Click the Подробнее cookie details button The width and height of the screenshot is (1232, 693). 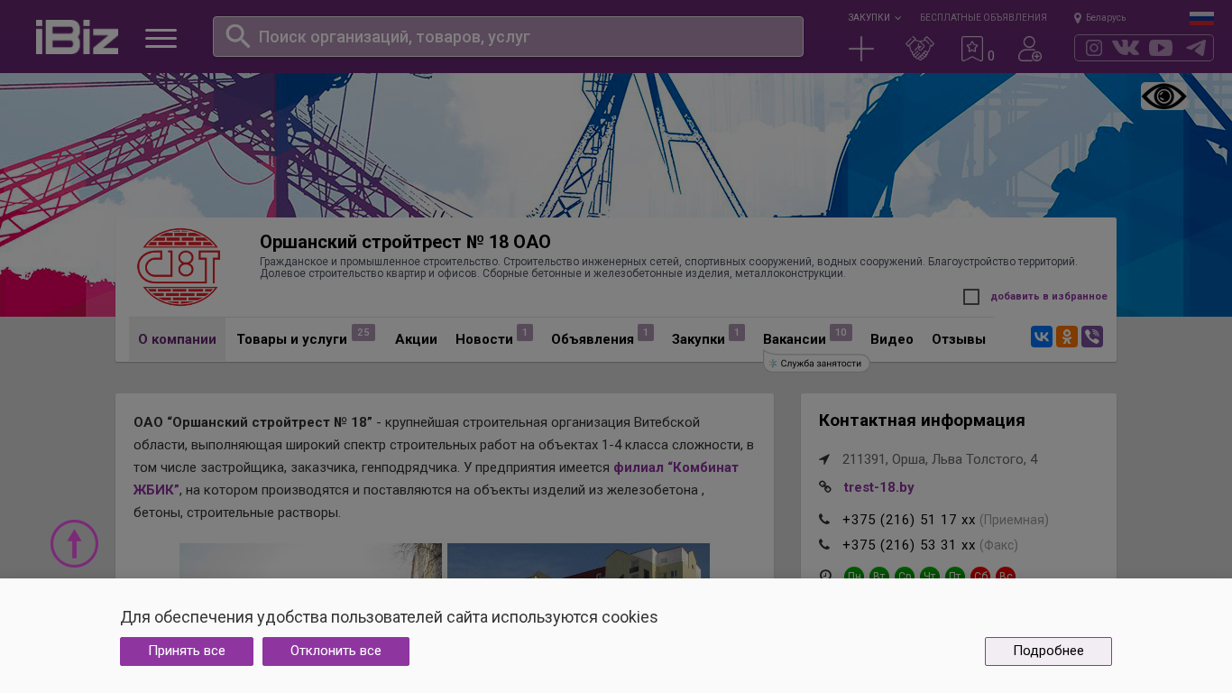pos(1048,651)
